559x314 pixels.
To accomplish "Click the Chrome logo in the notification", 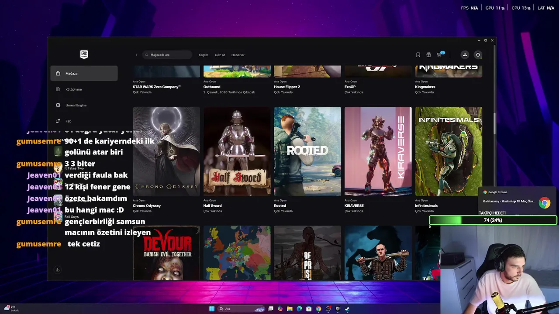I will coord(544,203).
